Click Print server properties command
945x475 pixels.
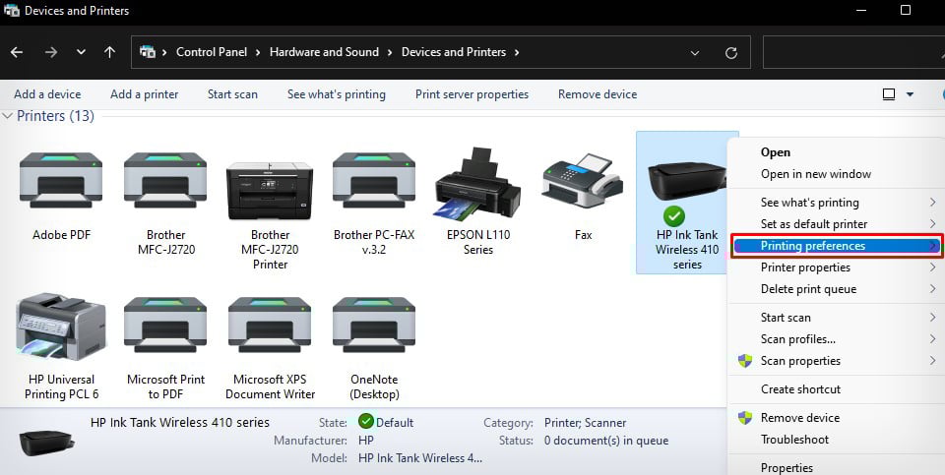tap(472, 94)
